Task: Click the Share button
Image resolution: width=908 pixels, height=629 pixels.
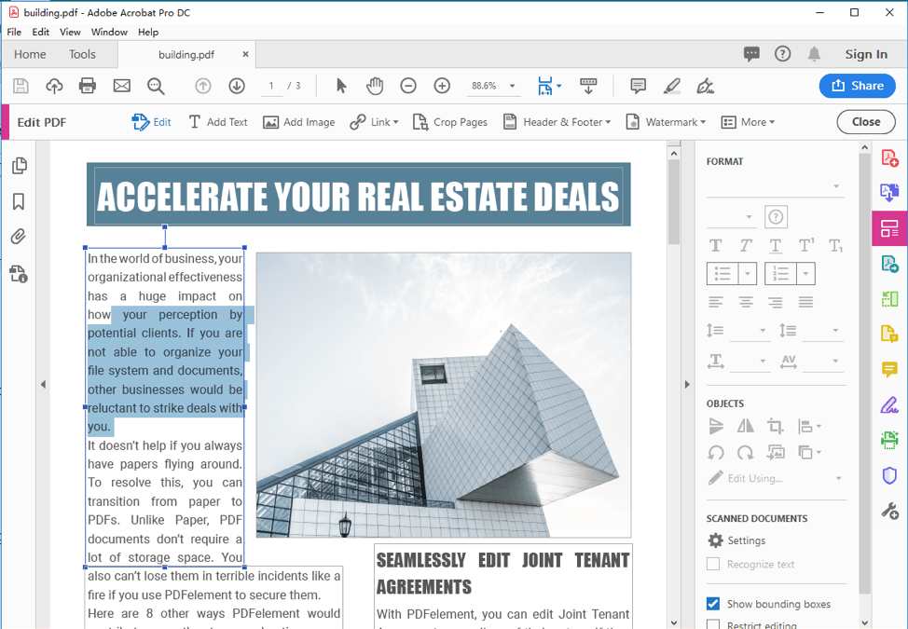Action: pos(857,86)
